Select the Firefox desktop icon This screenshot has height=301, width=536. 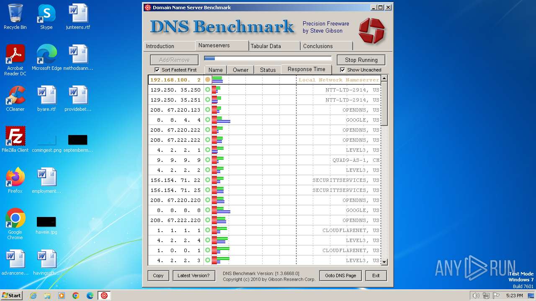pyautogui.click(x=15, y=181)
